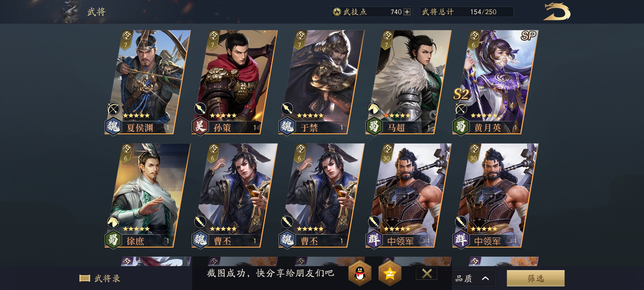Open the first 曹丕 general card
This screenshot has height=290, width=644.
click(235, 195)
